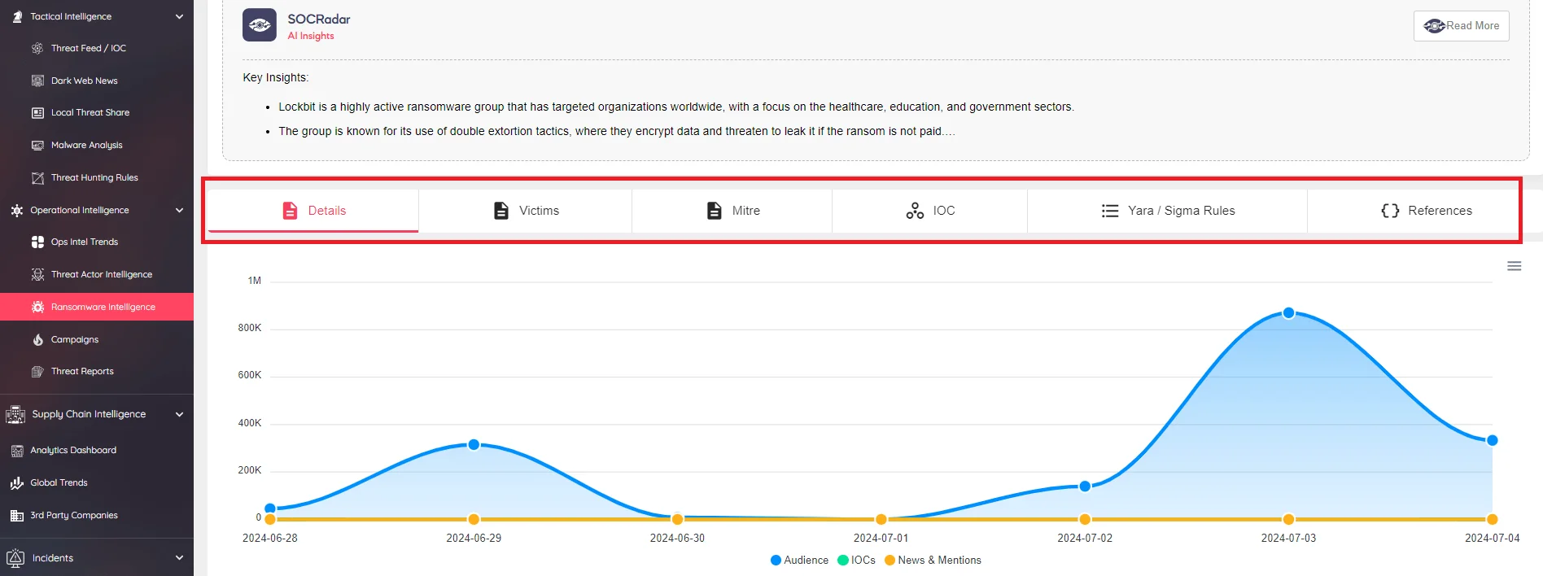
Task: Click the SOCRadar AI Insights logo icon
Action: tap(260, 25)
